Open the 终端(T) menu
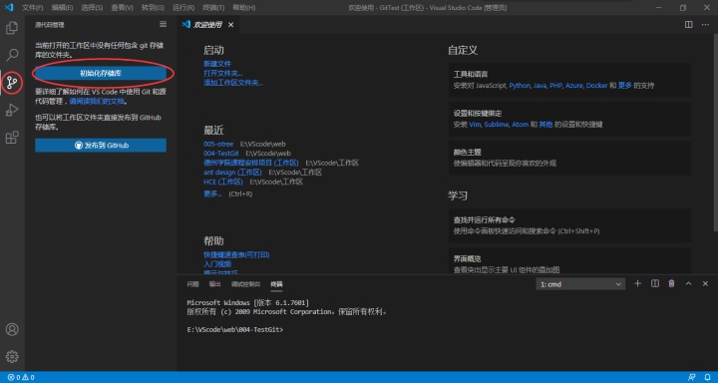 (213, 8)
